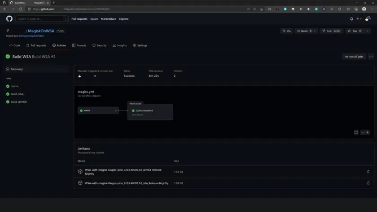Viewport: 377px width, 212px height.
Task: Pin the MagiskOnWSA repository
Action: 286,31
